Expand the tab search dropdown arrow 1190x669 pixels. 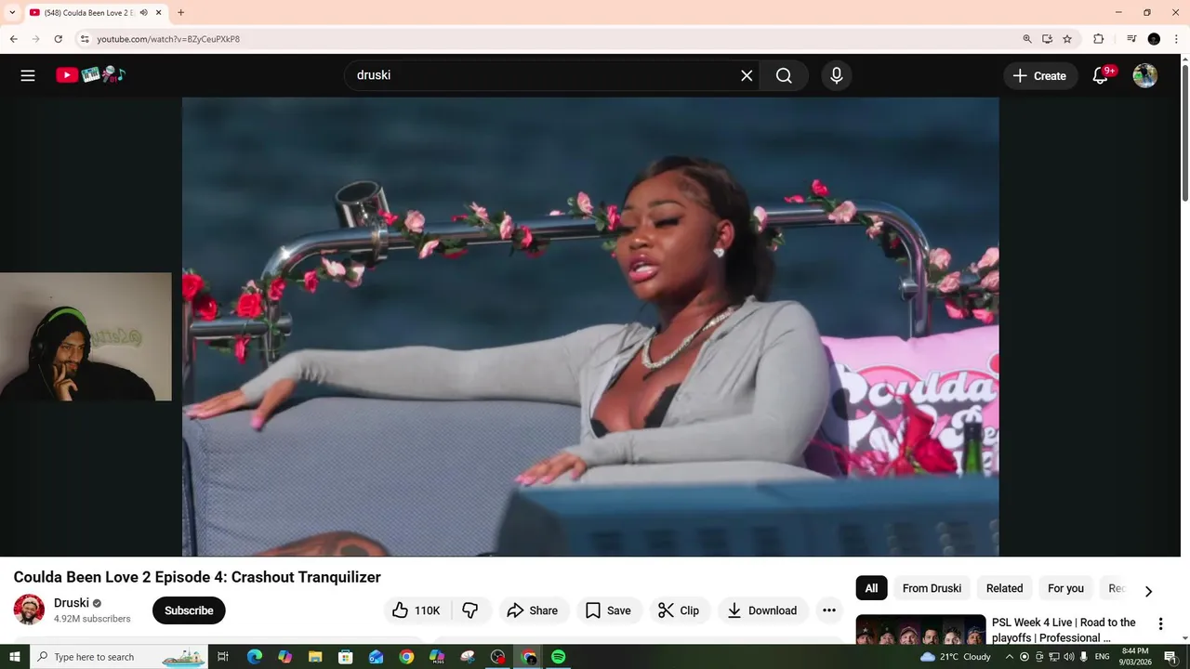tap(12, 12)
